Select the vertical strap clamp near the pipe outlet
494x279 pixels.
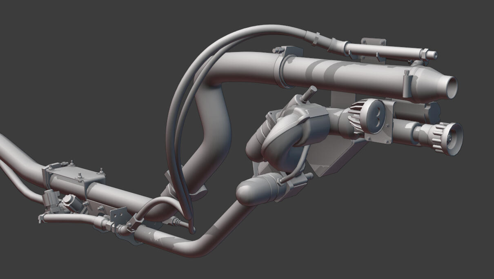click(407, 83)
